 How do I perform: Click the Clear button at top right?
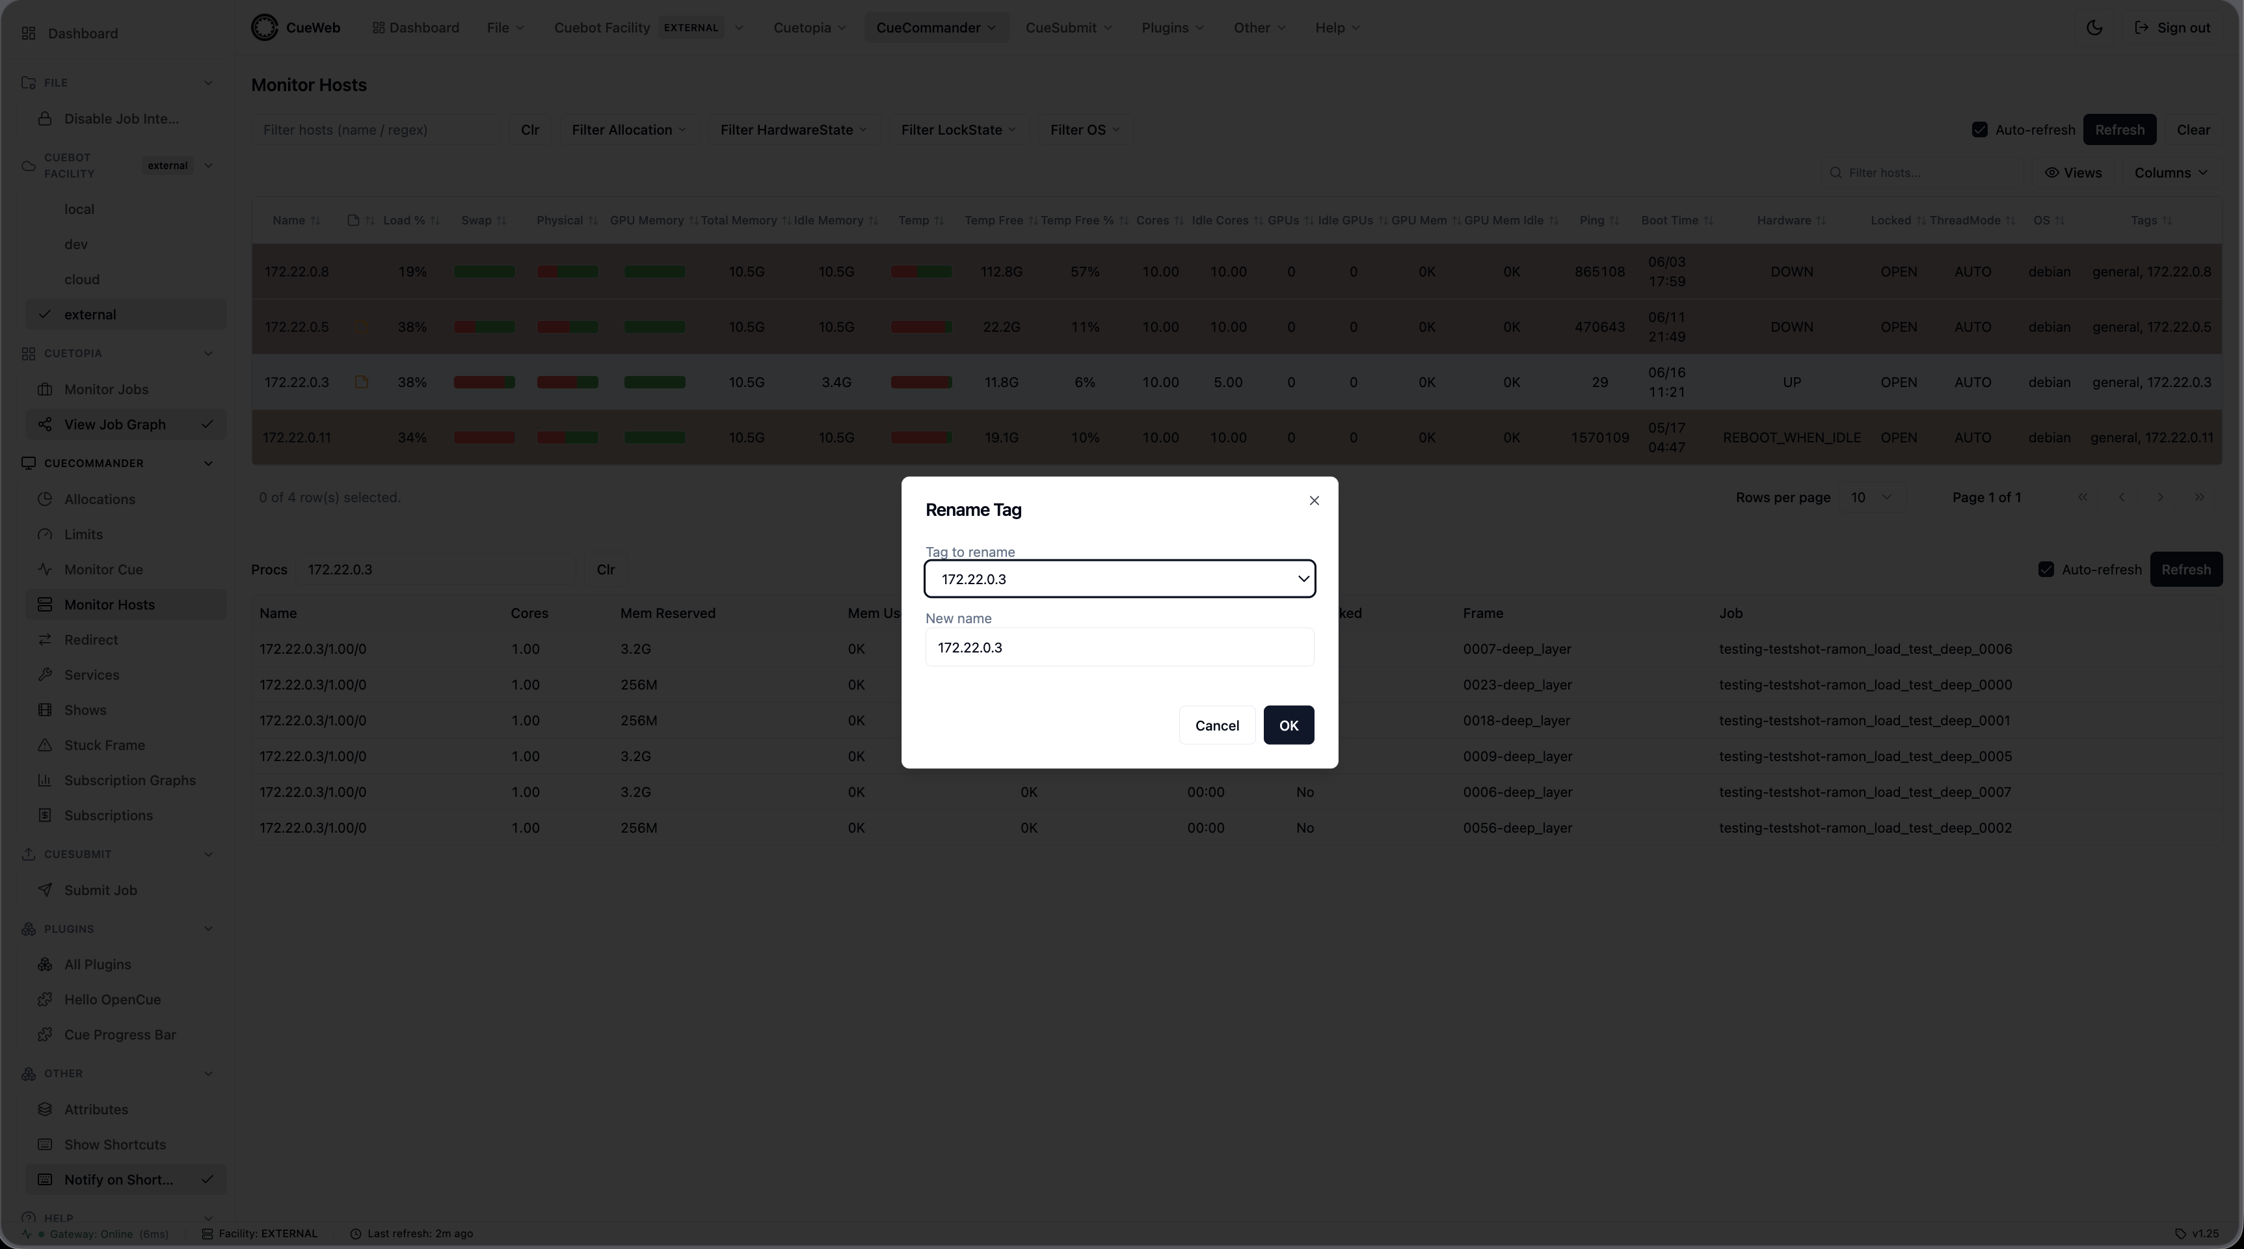pos(2193,129)
